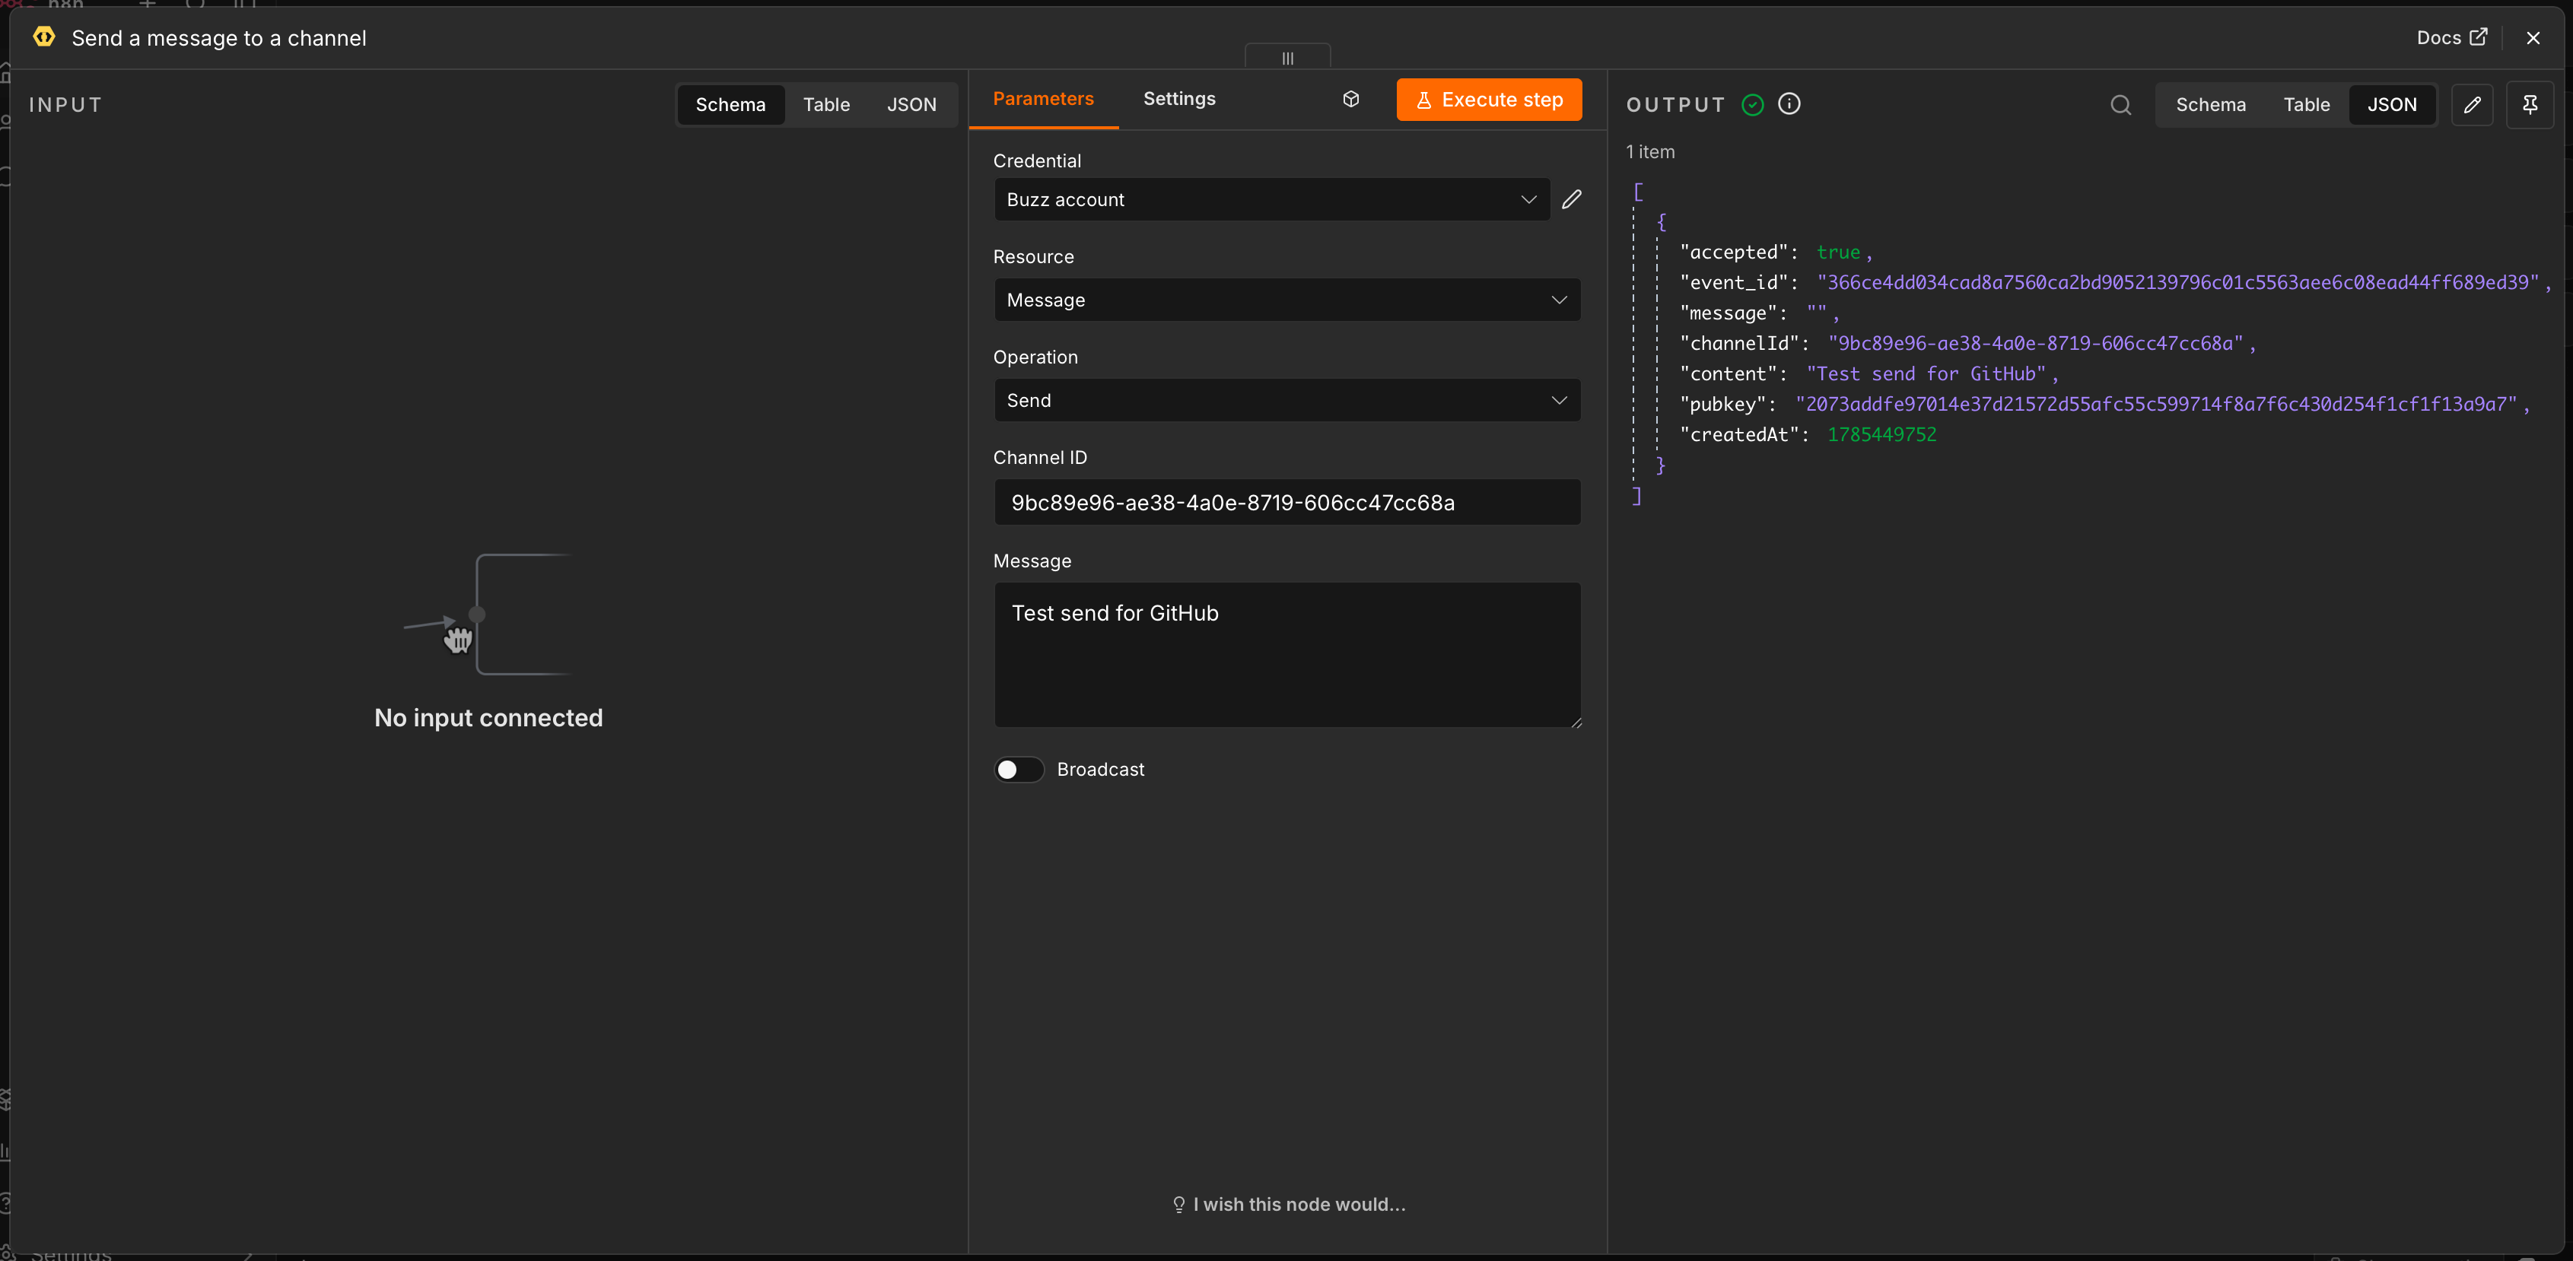This screenshot has width=2573, height=1261.
Task: Select the Table view in Output panel
Action: tap(2306, 105)
